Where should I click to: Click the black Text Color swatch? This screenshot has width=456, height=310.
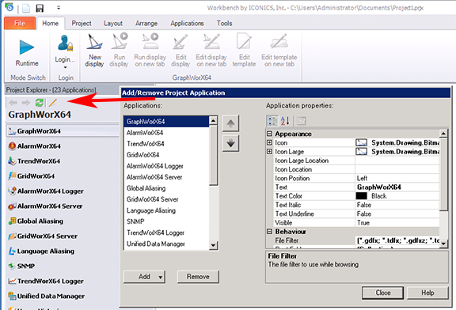tap(361, 196)
